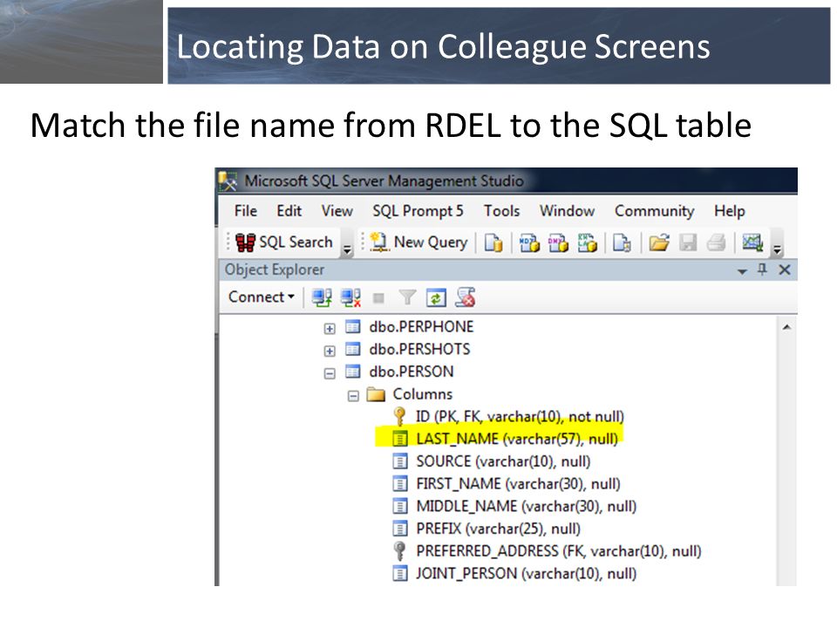Open the SQL Prompt 5 menu

click(418, 211)
